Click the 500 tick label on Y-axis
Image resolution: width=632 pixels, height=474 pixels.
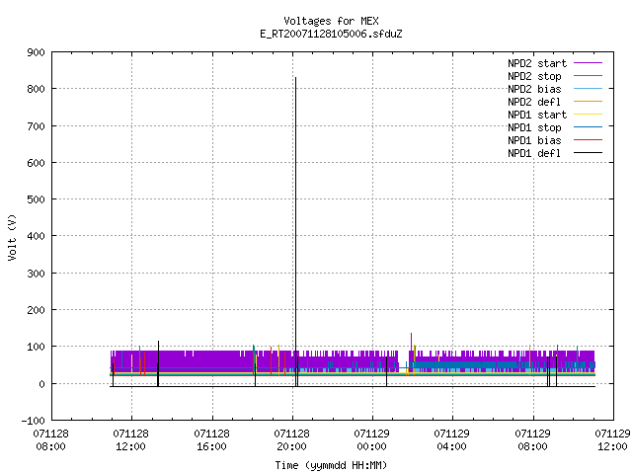click(x=36, y=199)
